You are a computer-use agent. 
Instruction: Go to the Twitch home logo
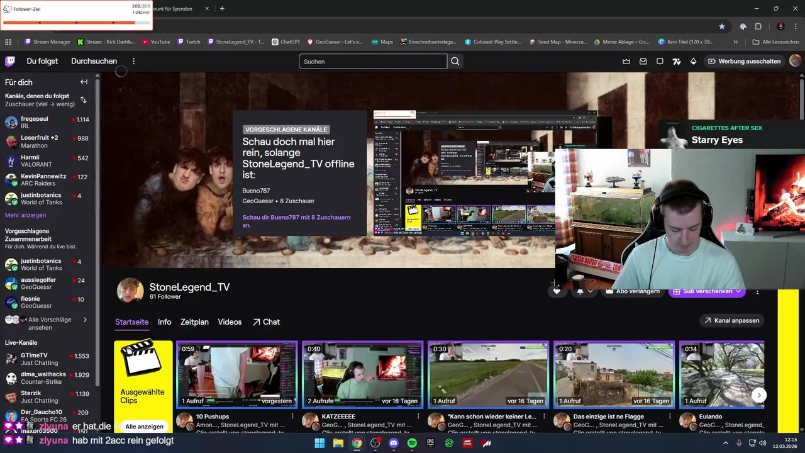[x=10, y=61]
